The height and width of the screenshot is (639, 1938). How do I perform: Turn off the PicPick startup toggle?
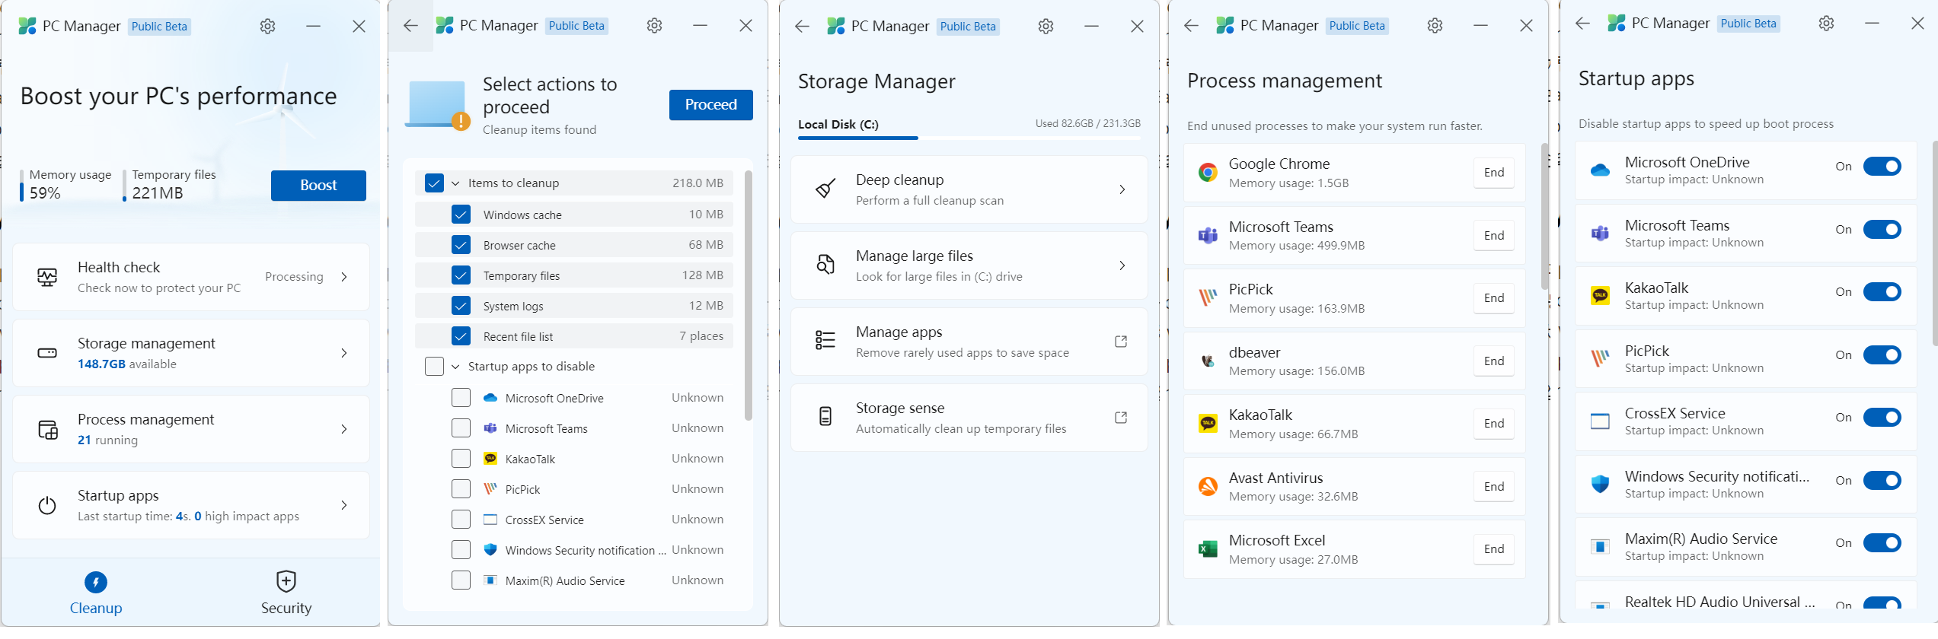[1882, 354]
